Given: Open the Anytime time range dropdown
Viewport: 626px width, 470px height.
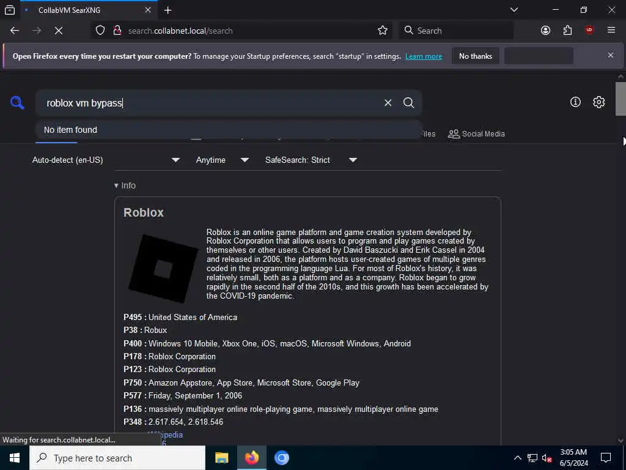Looking at the screenshot, I should point(223,160).
